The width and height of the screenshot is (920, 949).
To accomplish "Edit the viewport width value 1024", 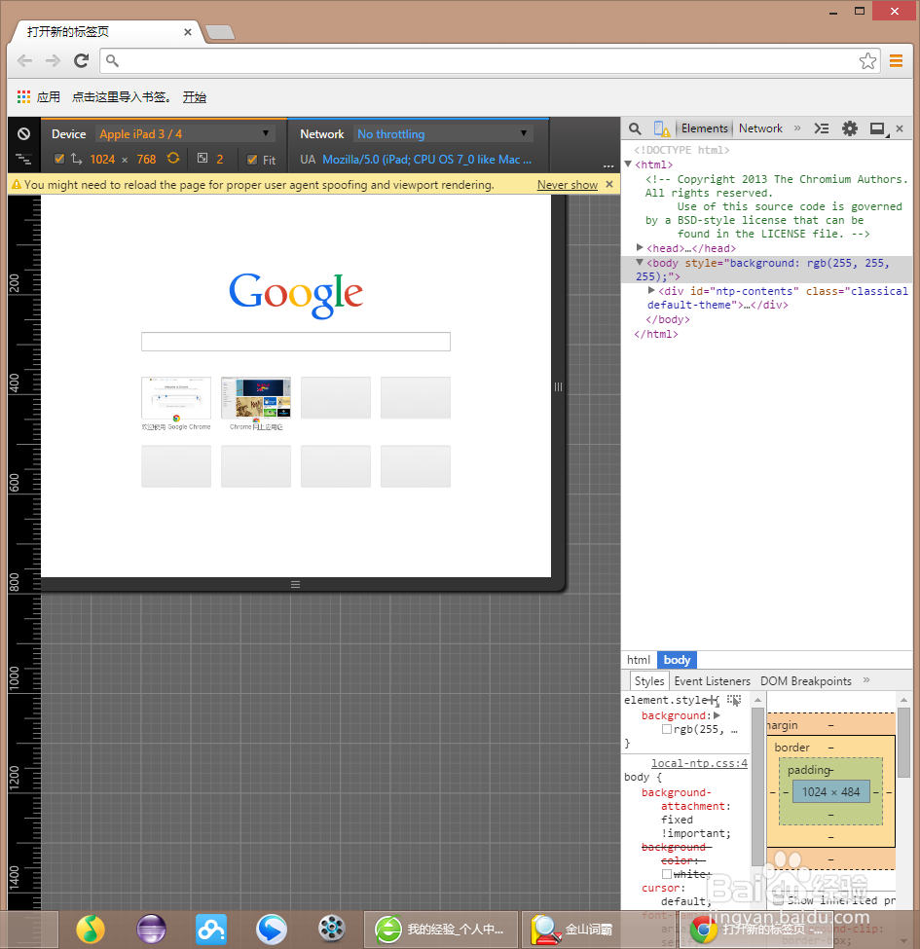I will tap(102, 160).
